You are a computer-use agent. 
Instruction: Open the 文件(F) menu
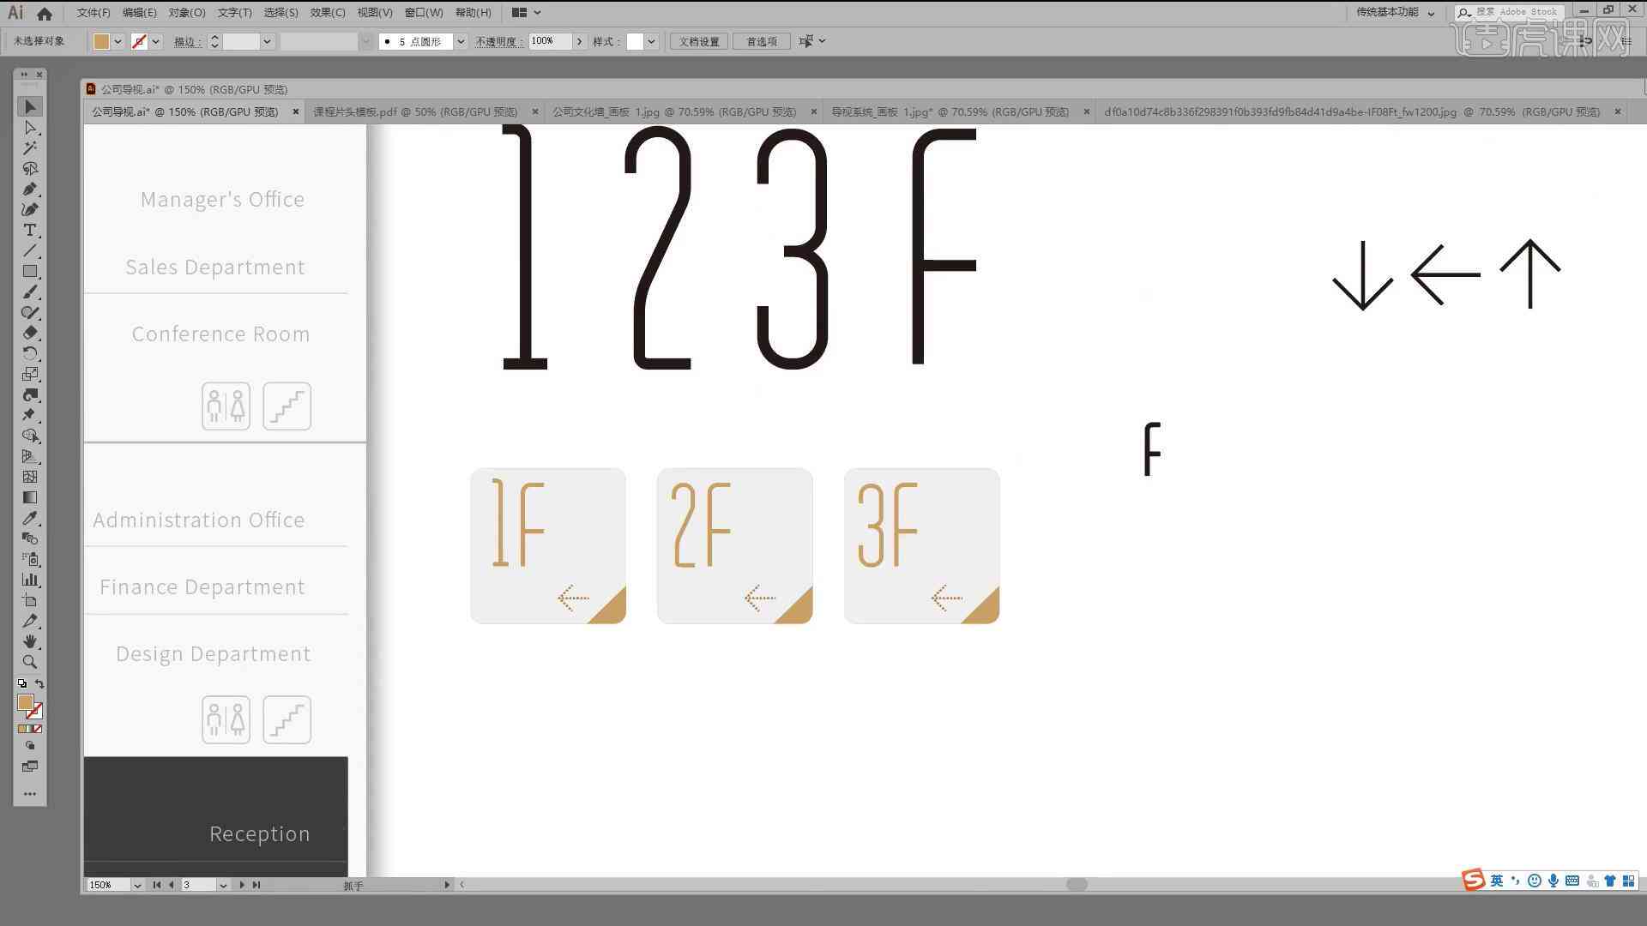(x=94, y=13)
